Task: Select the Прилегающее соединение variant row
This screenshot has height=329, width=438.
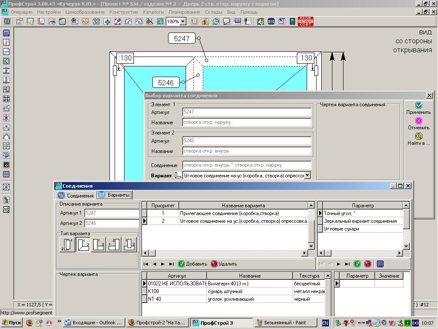Action: (x=229, y=213)
